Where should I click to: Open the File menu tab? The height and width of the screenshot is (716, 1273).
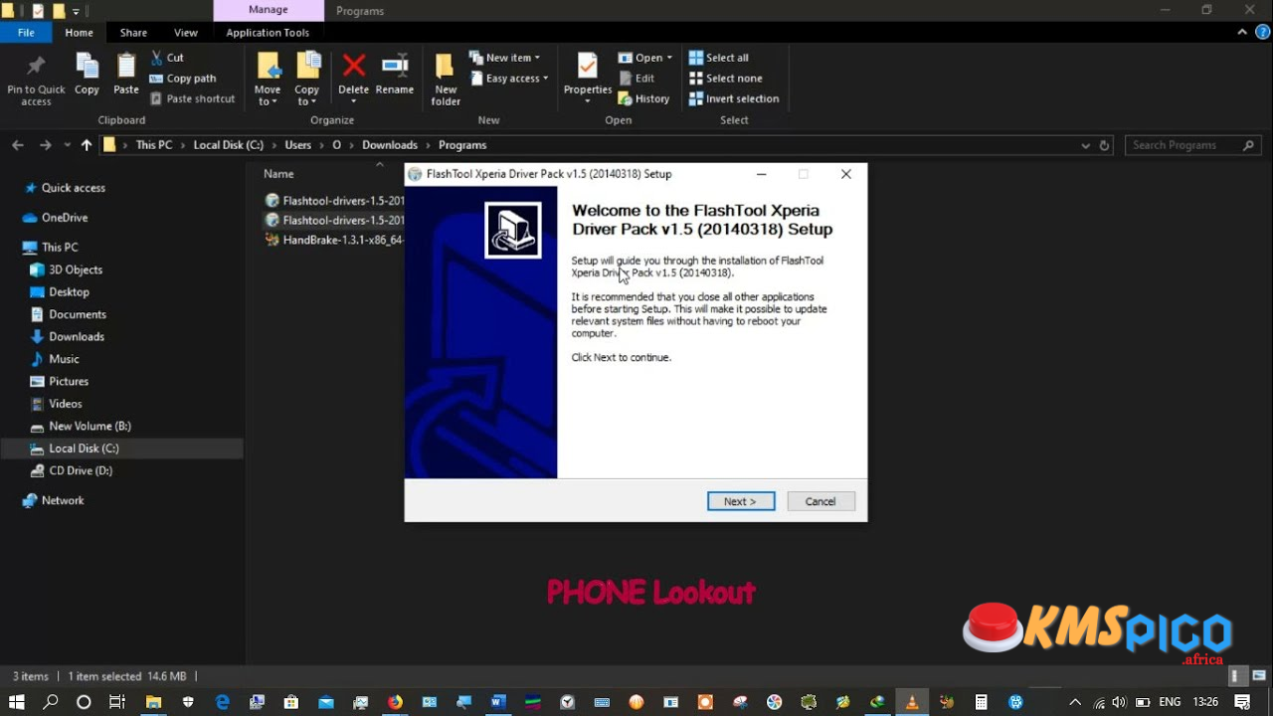pos(26,32)
